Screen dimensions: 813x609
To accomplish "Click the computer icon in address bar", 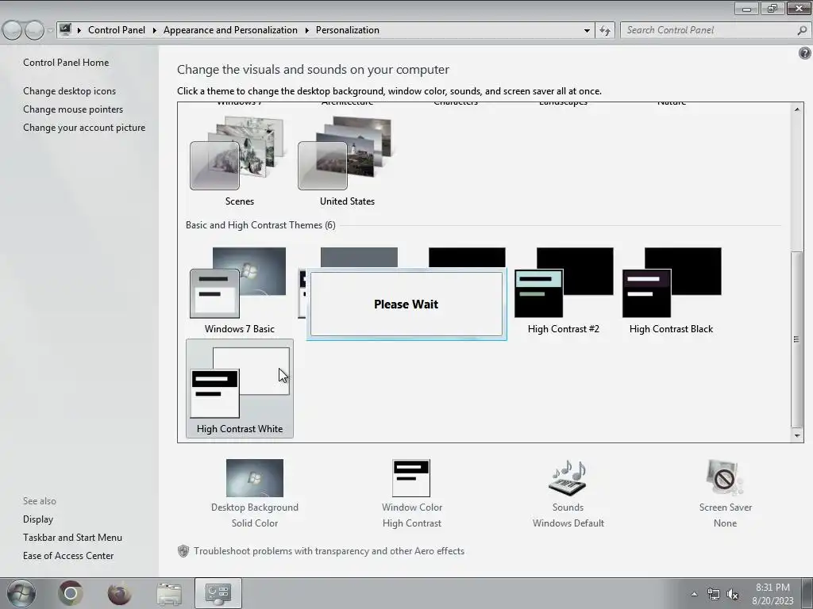I will [65, 30].
